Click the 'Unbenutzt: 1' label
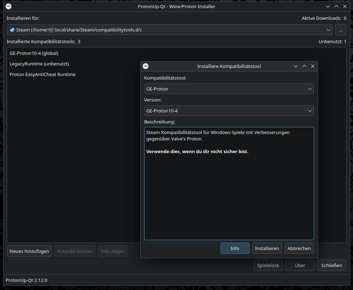The height and width of the screenshot is (290, 353). click(x=332, y=41)
